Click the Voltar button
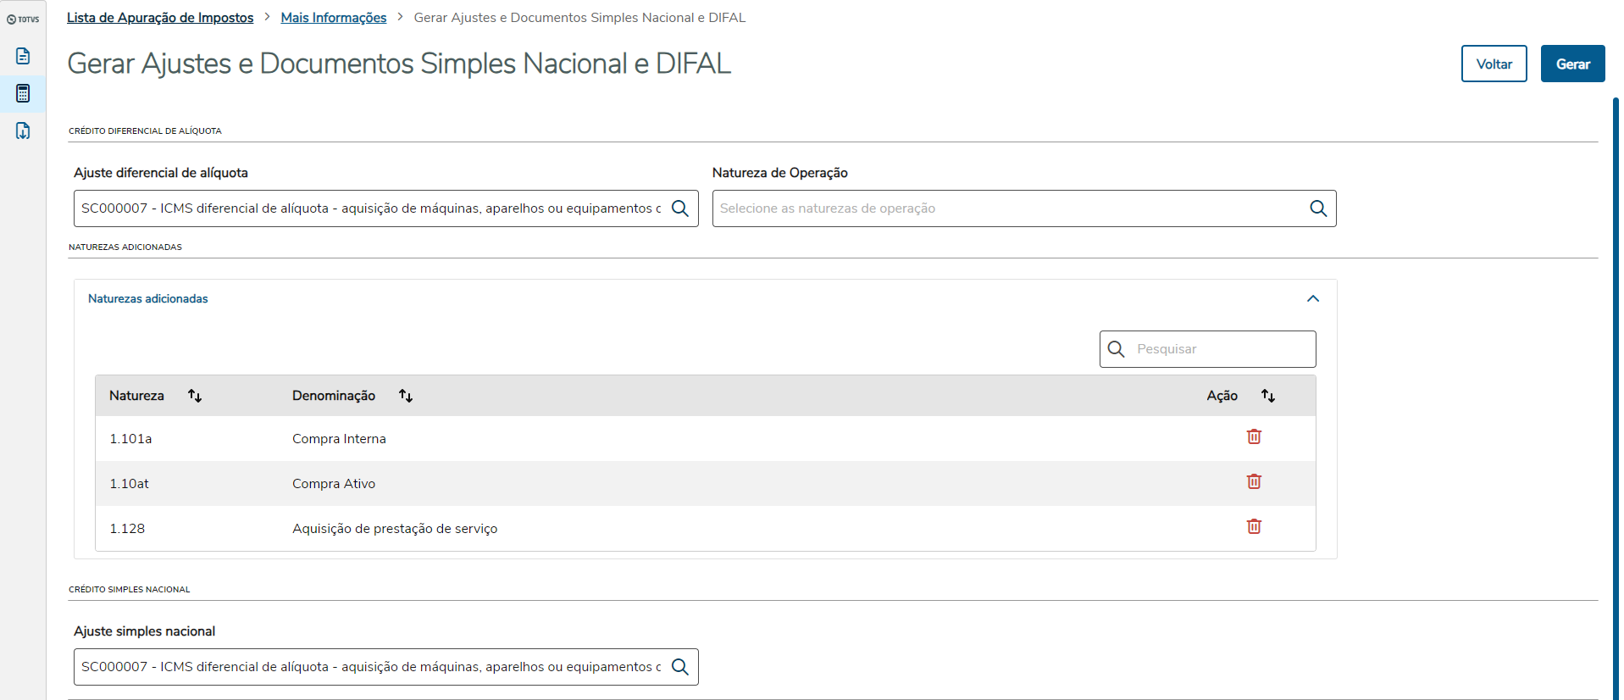Viewport: 1624px width, 700px height. (1494, 64)
